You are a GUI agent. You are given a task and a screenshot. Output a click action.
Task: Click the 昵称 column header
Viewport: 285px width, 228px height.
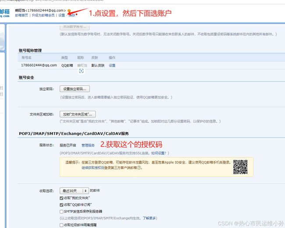[81, 58]
